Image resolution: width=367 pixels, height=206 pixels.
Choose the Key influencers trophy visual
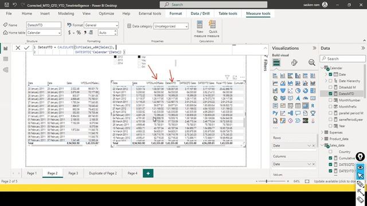click(313, 113)
